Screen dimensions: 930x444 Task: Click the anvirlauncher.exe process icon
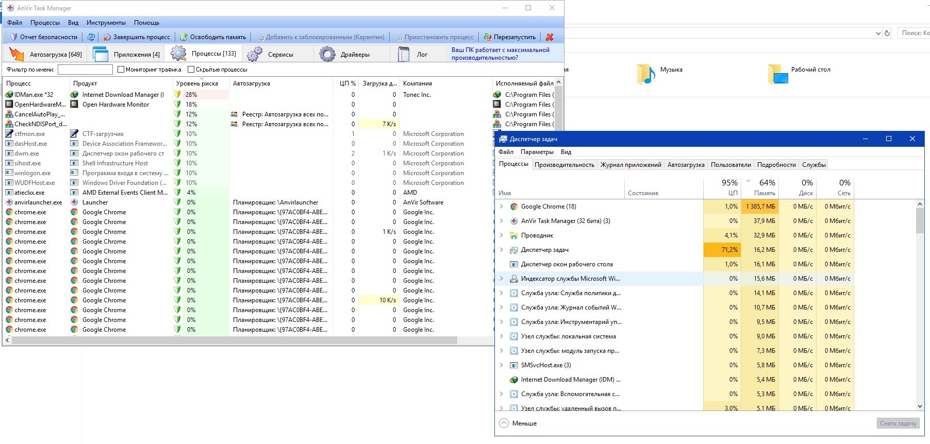tap(9, 202)
